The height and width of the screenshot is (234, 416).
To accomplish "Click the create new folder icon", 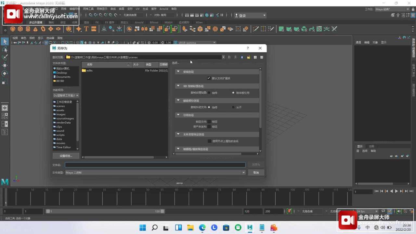I will pos(249,57).
